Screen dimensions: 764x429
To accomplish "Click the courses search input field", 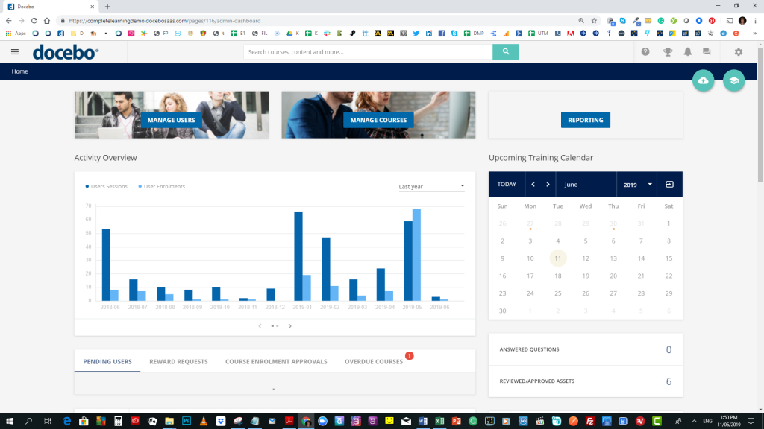I will click(366, 52).
